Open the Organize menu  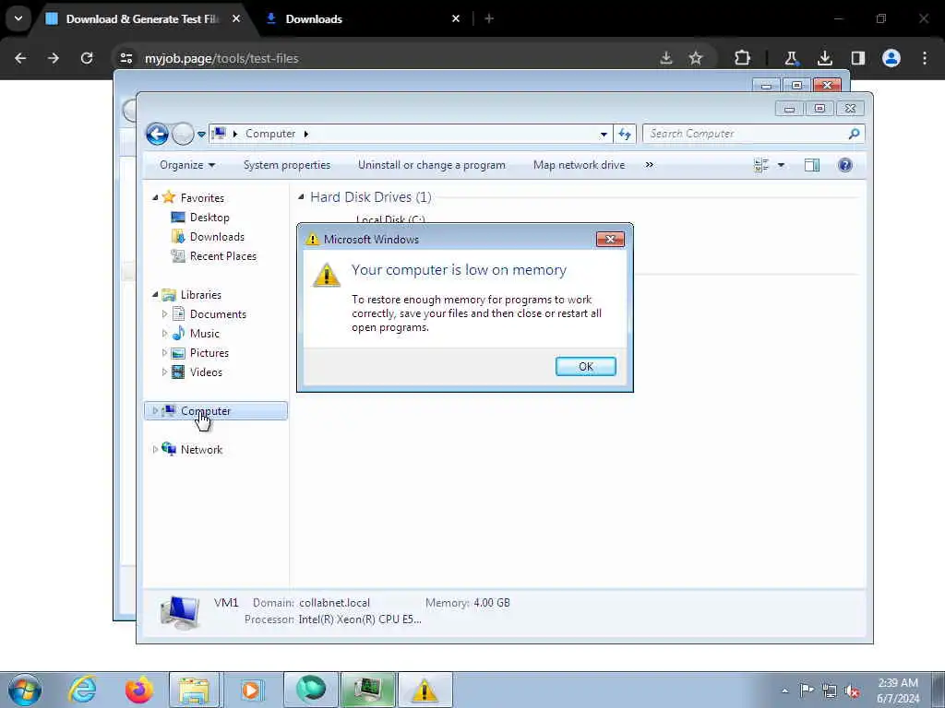click(x=186, y=165)
